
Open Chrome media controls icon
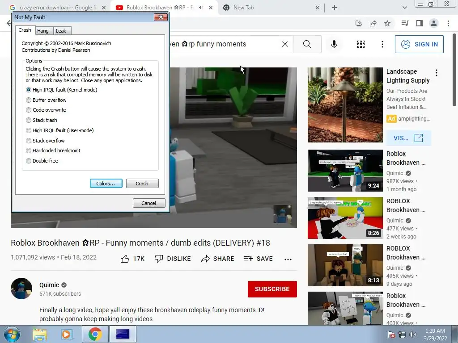pos(405,23)
